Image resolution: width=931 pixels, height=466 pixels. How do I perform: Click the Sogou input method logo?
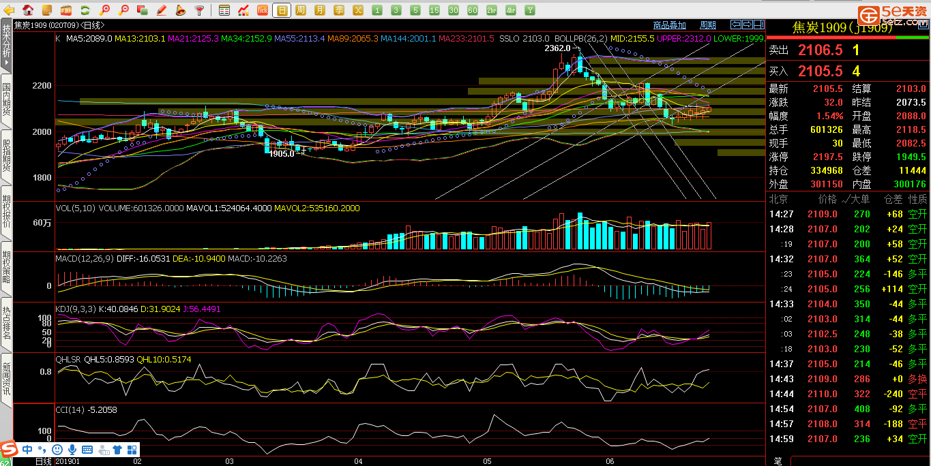[8, 450]
